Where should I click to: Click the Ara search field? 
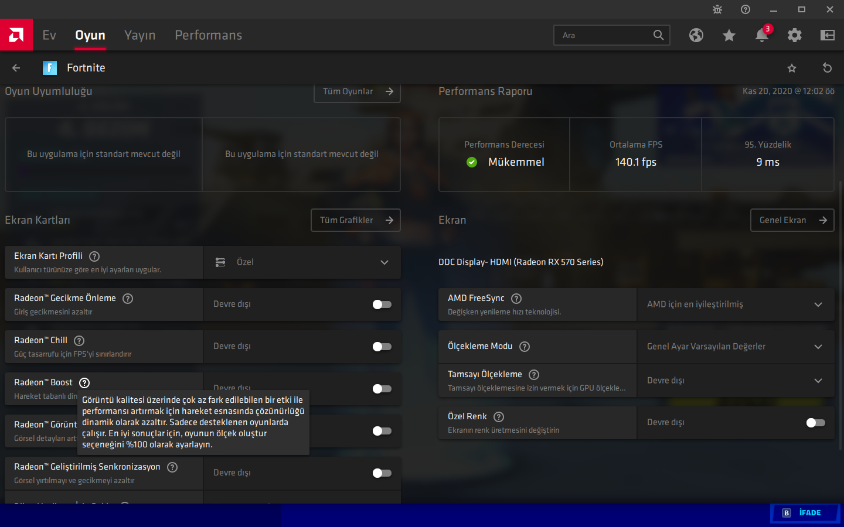tap(612, 35)
